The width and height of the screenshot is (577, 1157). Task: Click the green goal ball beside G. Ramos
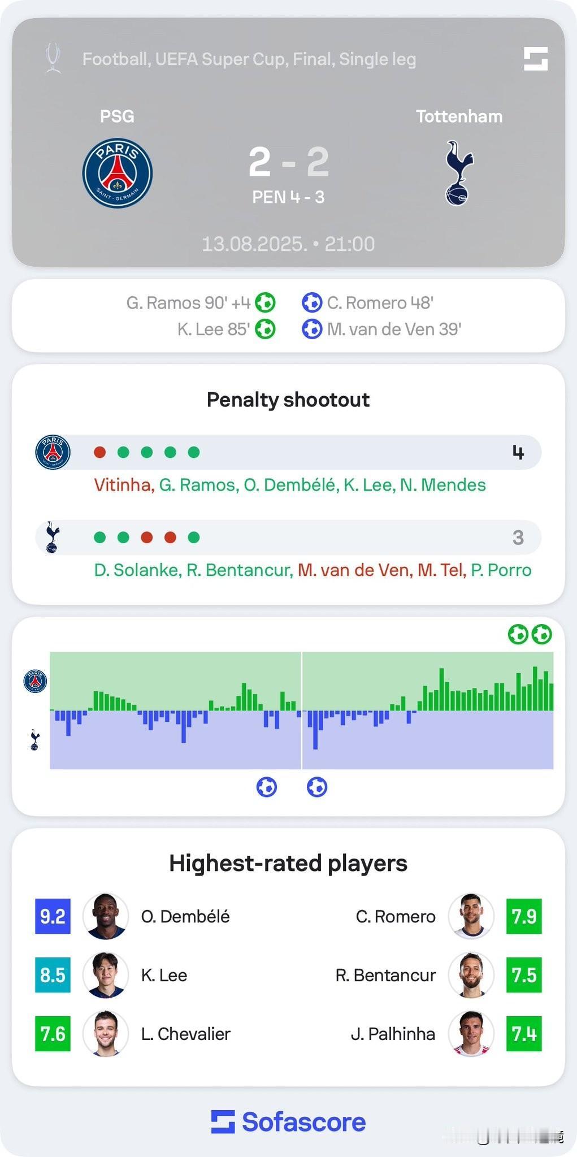[x=265, y=303]
